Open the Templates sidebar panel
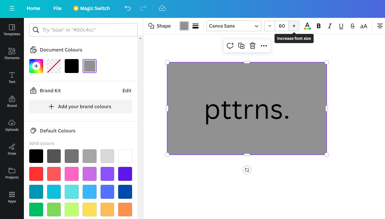 (12, 30)
